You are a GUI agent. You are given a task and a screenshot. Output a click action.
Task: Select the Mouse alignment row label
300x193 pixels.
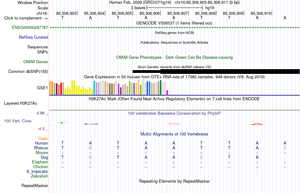click(x=42, y=153)
